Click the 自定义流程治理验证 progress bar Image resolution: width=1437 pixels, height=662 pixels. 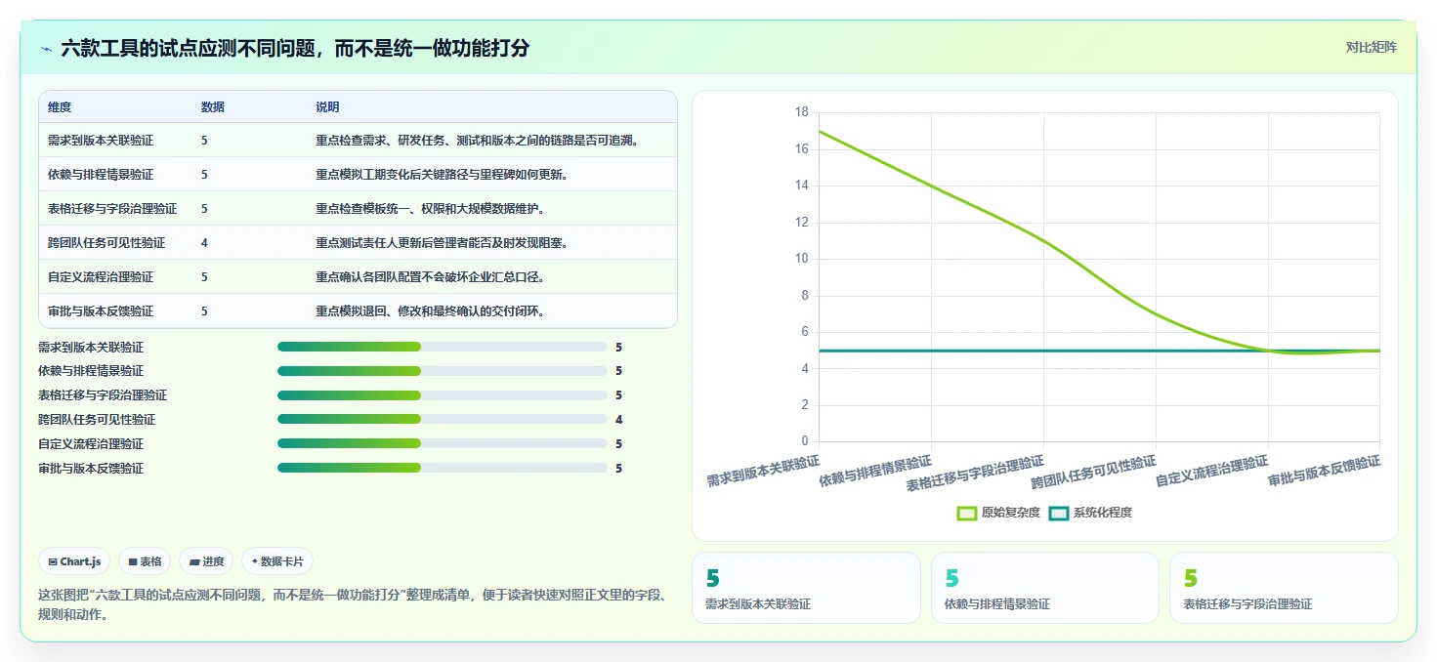coord(443,443)
